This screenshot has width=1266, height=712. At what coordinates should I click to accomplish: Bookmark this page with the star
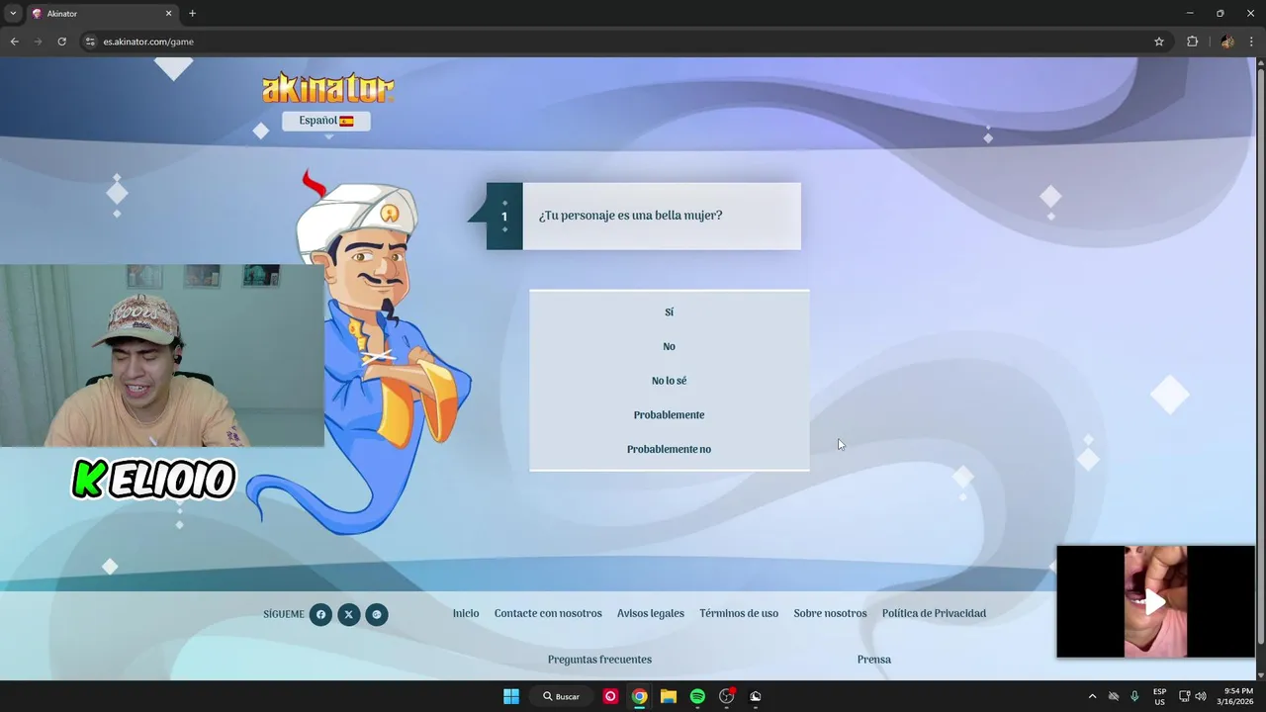point(1159,42)
